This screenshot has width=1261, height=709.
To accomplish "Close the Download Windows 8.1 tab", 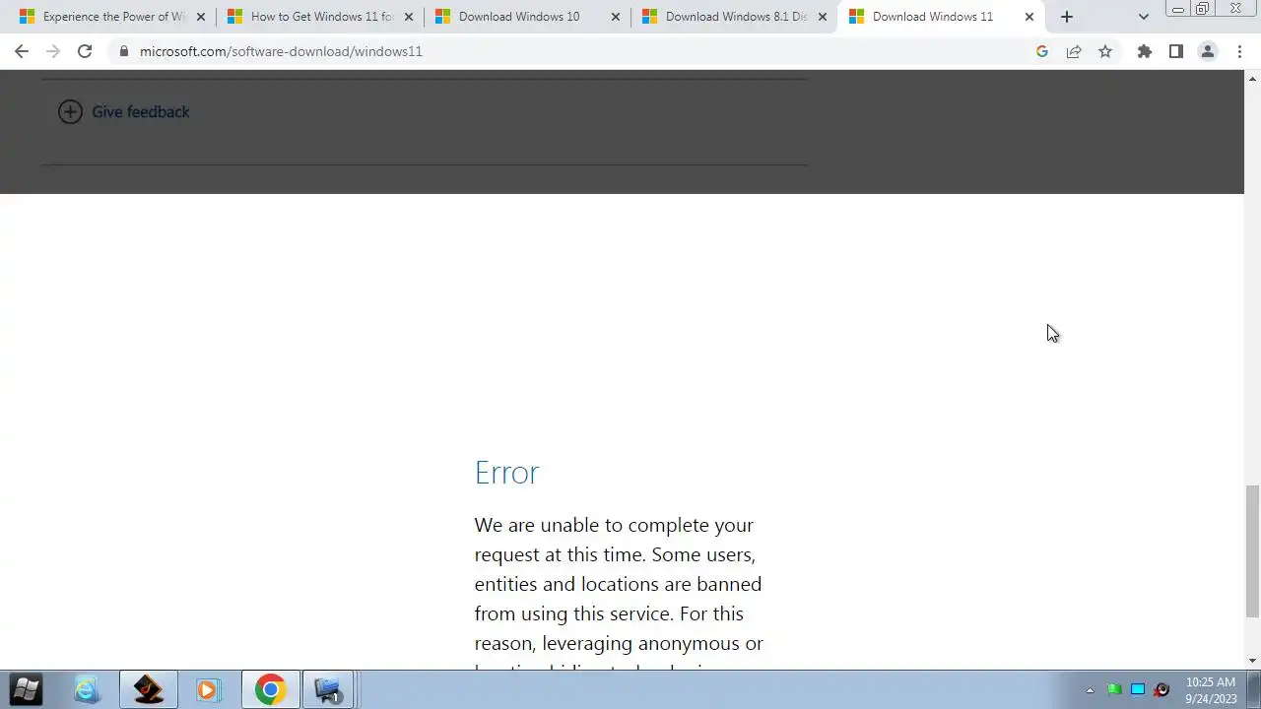I will 823,17.
